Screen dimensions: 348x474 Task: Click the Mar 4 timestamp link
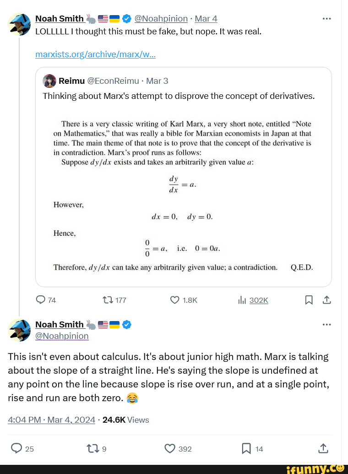point(206,18)
